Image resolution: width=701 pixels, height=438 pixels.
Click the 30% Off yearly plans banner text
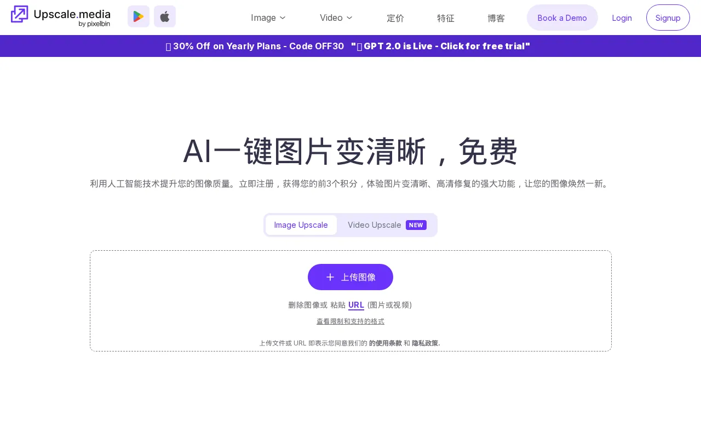(x=255, y=46)
